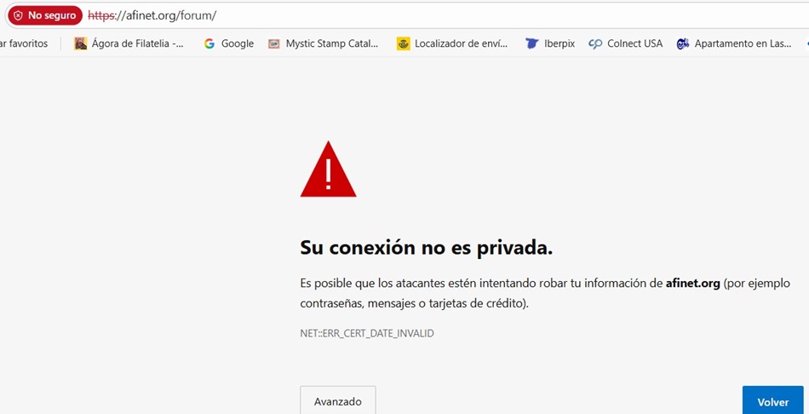Click the Google bookmark's G icon

[x=209, y=43]
